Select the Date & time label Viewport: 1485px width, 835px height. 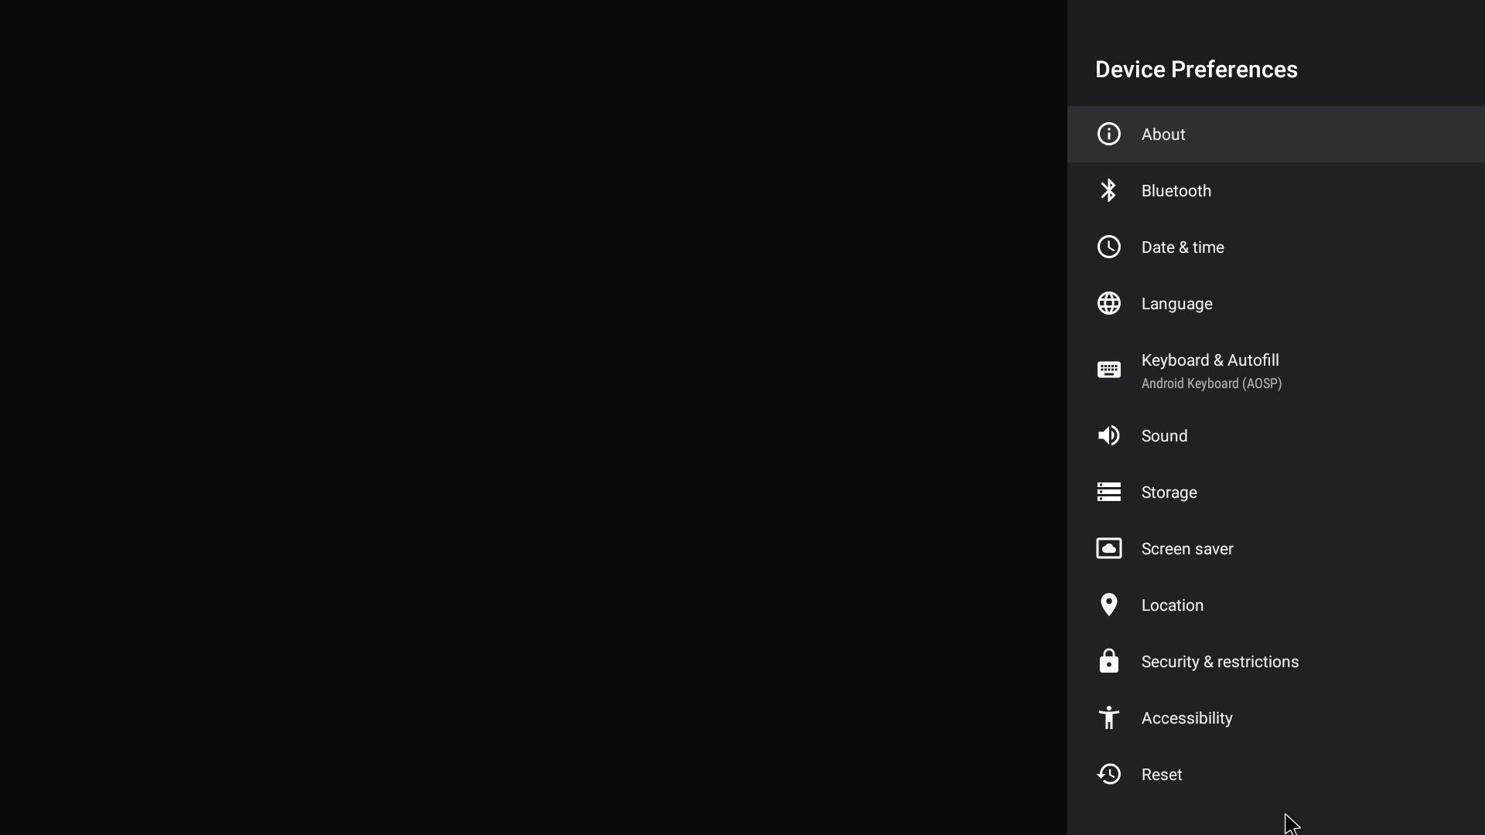point(1182,247)
